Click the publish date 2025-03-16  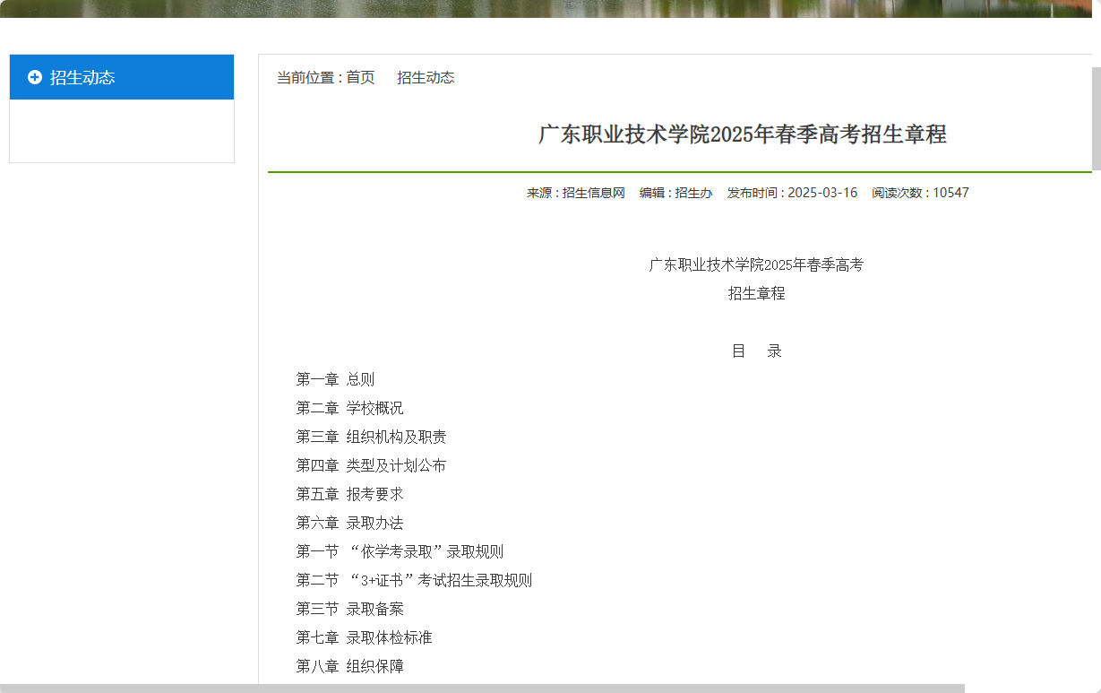pyautogui.click(x=821, y=192)
